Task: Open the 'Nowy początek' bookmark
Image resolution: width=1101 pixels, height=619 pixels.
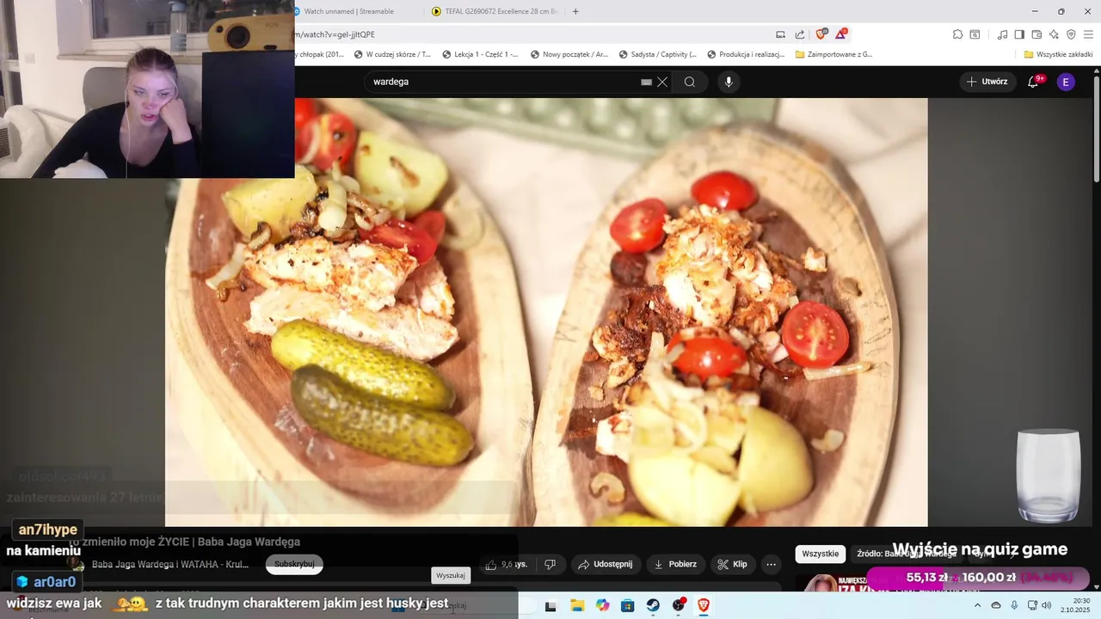Action: 569,54
